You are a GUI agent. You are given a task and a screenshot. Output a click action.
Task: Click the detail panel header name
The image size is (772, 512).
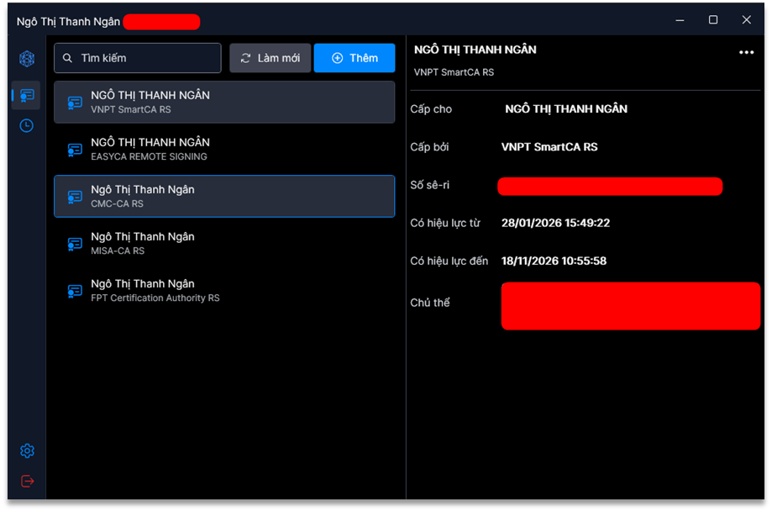tap(475, 50)
